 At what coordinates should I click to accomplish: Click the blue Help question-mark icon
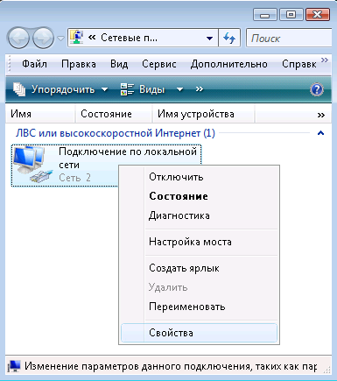coord(317,89)
